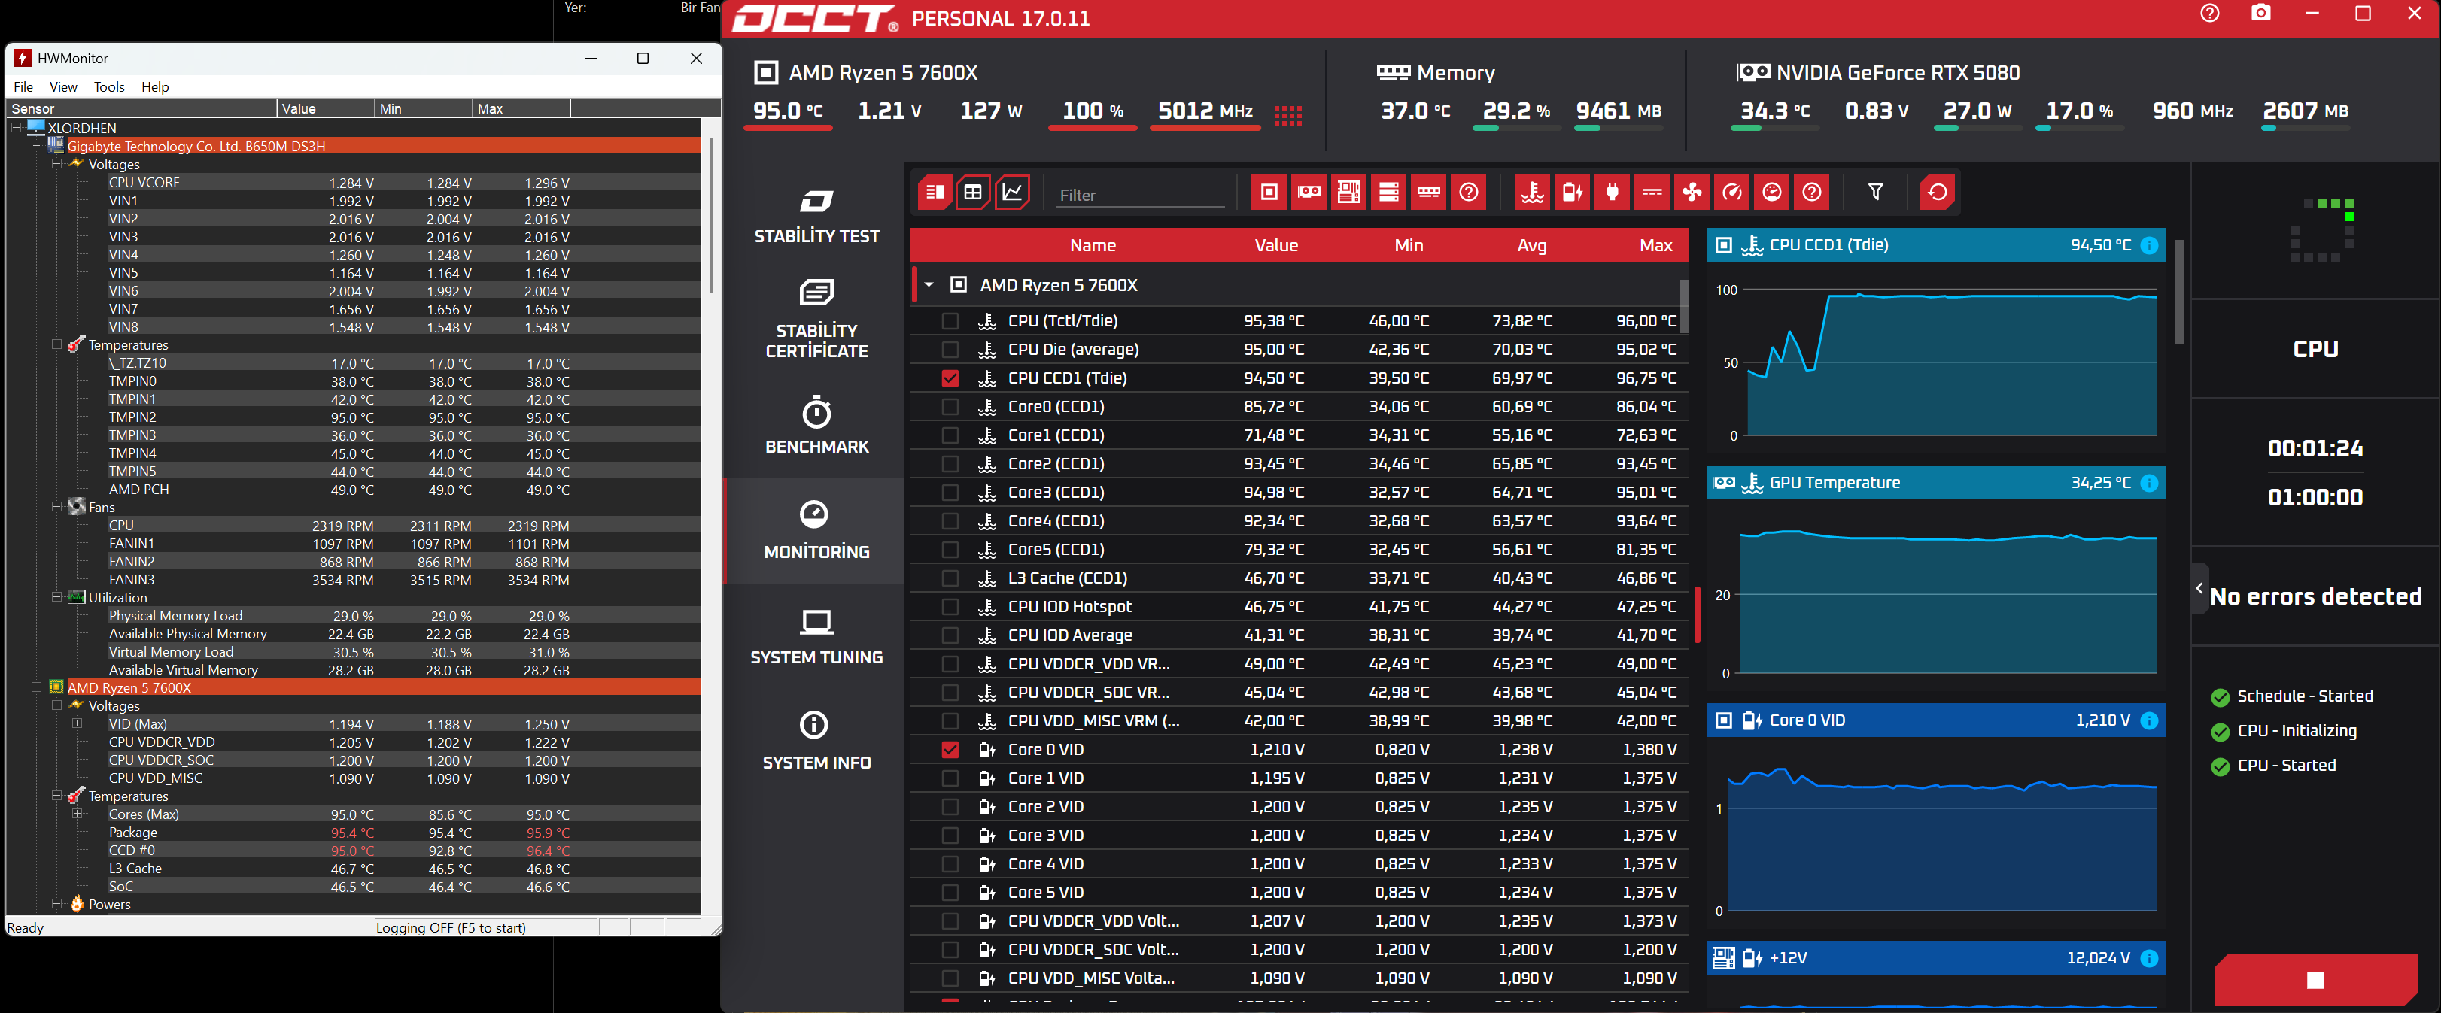The image size is (2441, 1013).
Task: Collapse the XLORDHEN root node in HWMonitor
Action: [16, 128]
